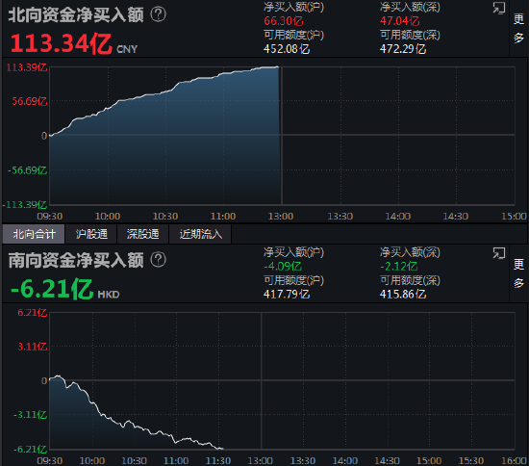The width and height of the screenshot is (529, 466).
Task: Click 更多 beside the northbound panel
Action: tap(518, 28)
